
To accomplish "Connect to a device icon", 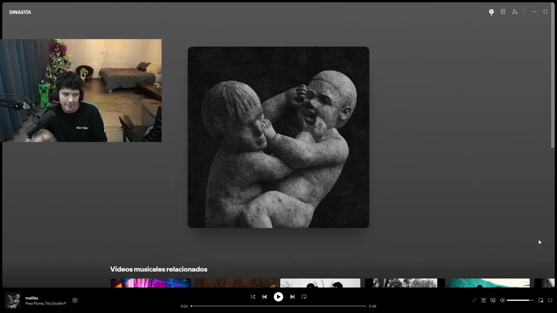I will pyautogui.click(x=493, y=300).
